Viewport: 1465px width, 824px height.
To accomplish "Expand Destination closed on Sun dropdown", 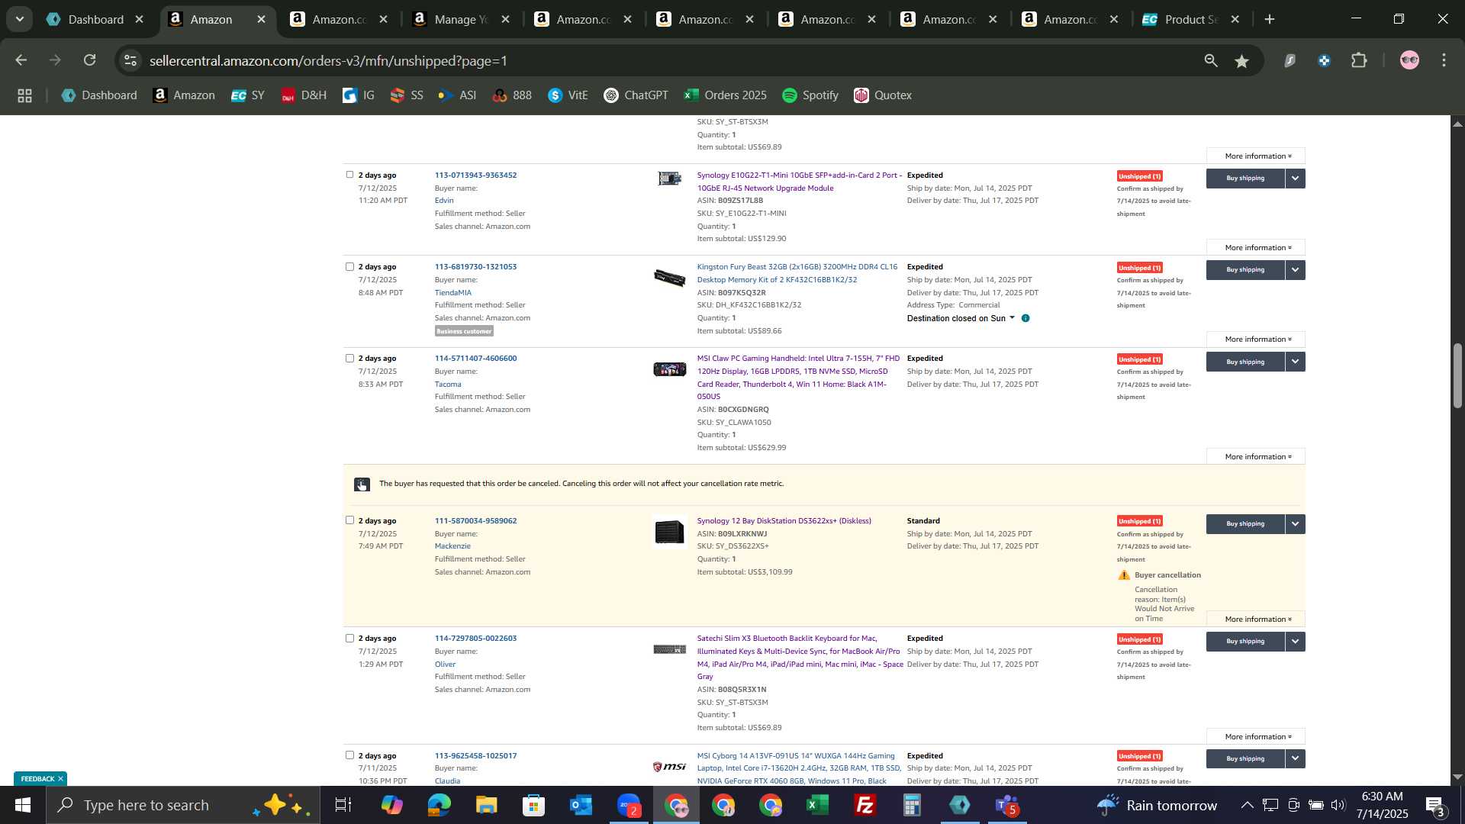I will [x=1012, y=318].
